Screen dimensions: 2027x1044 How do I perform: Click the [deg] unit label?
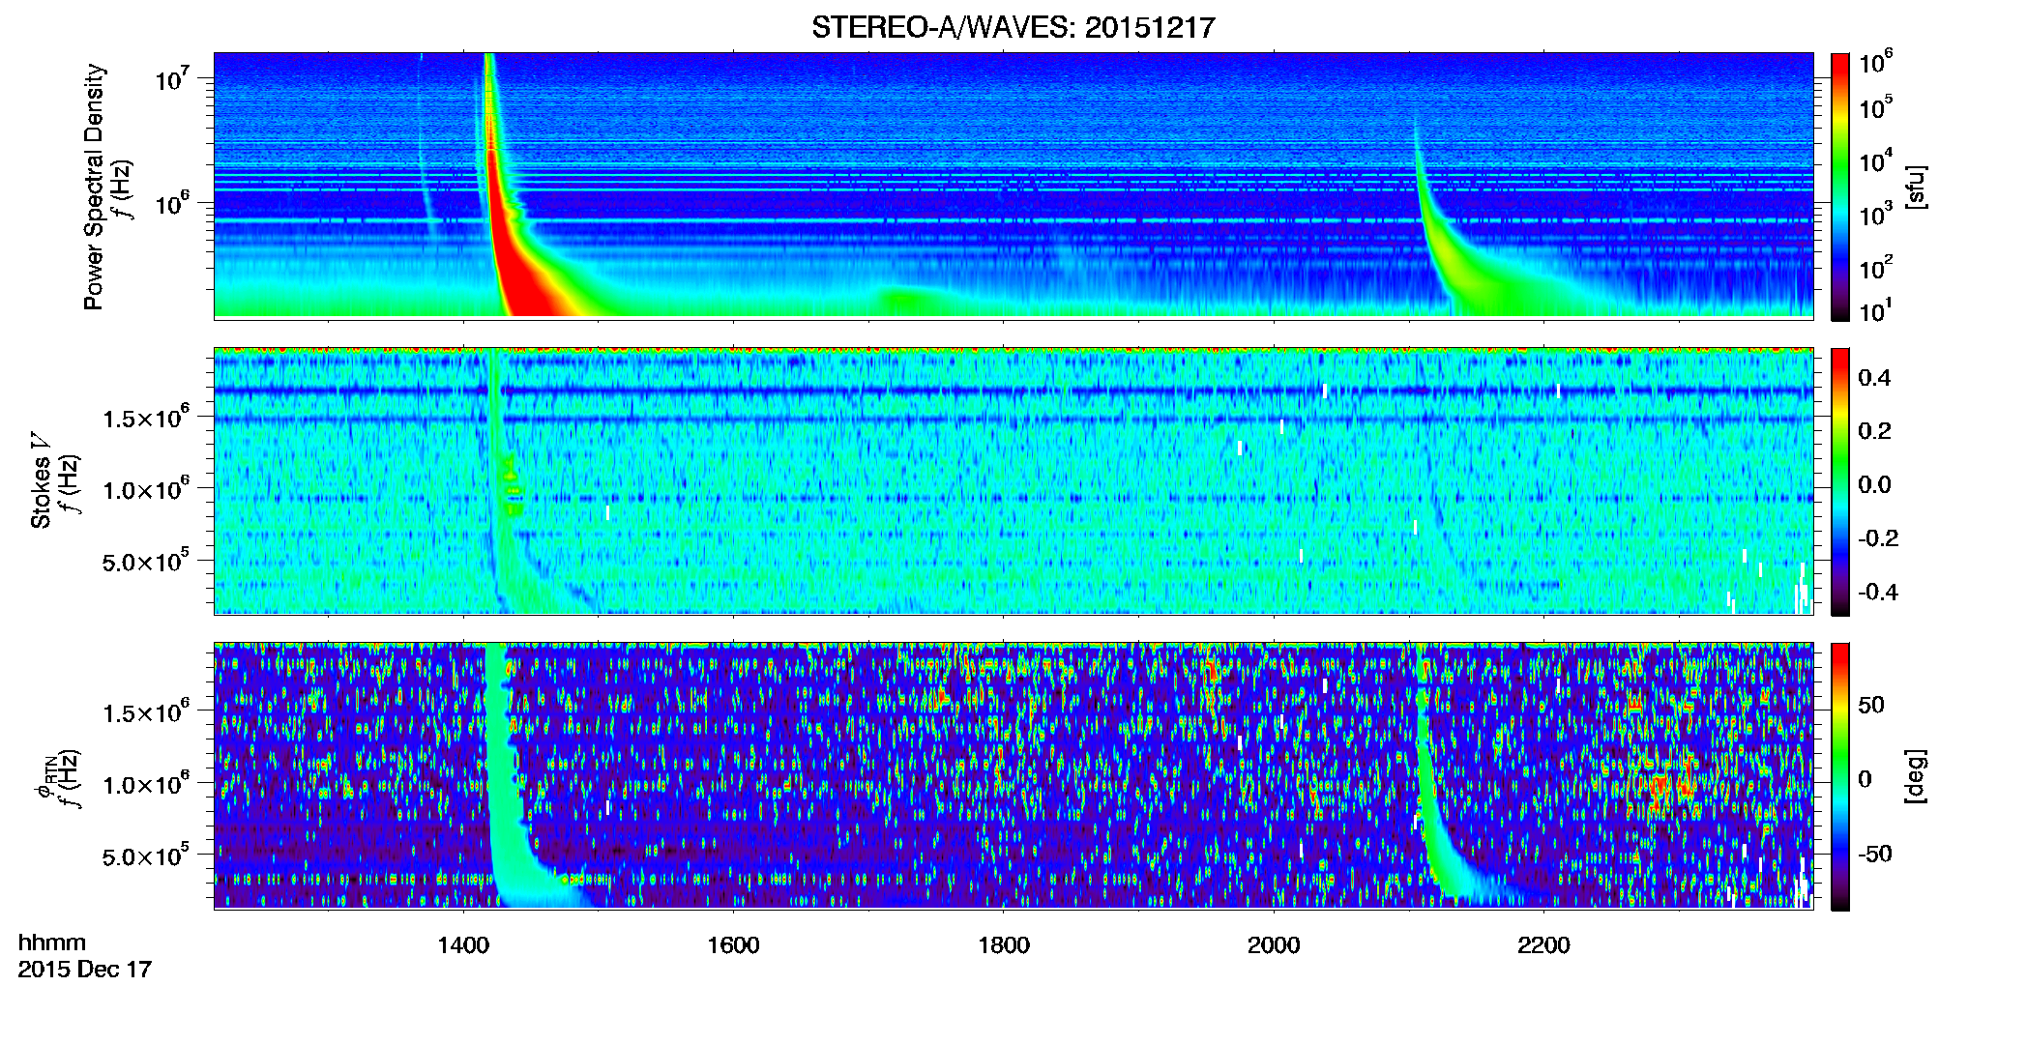point(1916,776)
